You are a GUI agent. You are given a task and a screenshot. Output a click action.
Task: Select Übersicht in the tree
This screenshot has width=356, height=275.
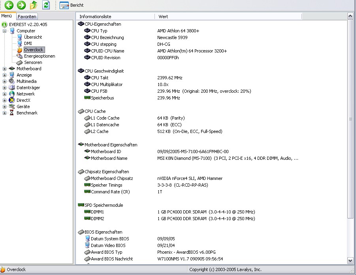coord(33,37)
